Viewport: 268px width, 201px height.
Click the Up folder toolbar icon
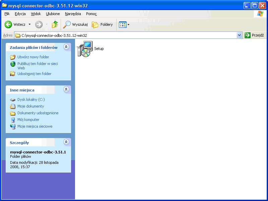point(55,24)
